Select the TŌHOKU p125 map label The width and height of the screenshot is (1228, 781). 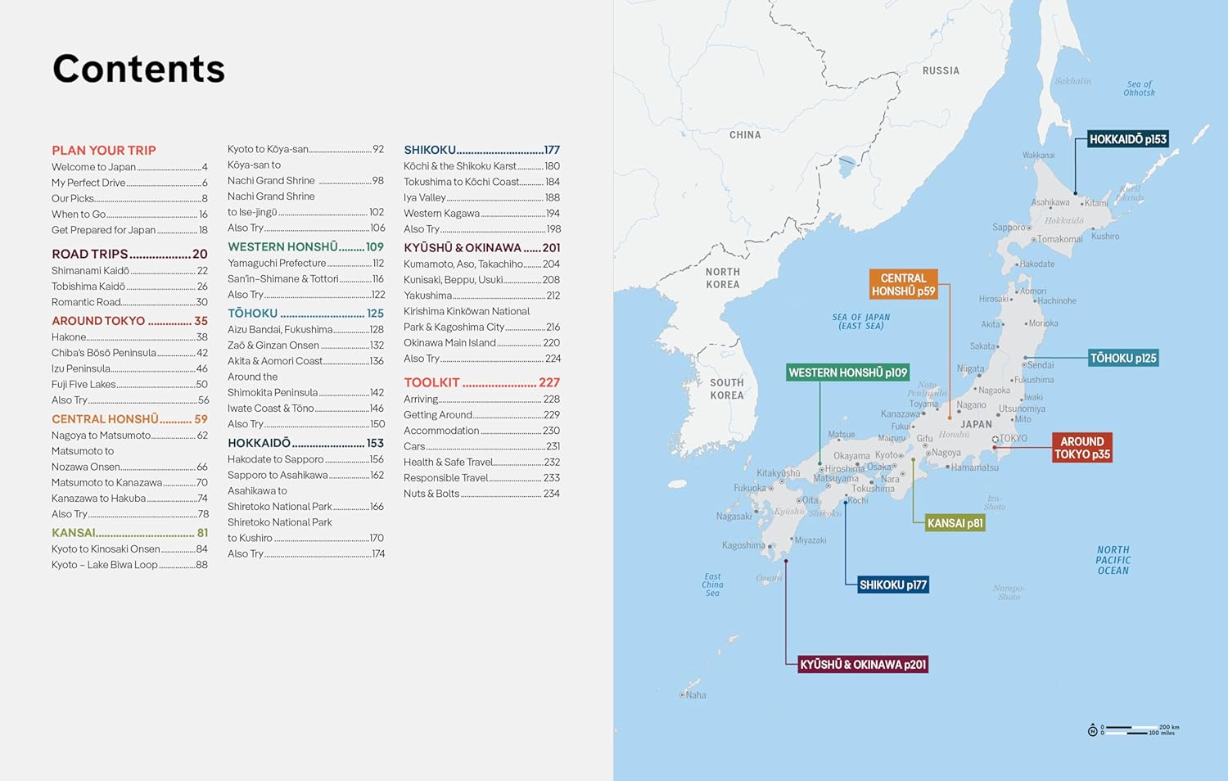(x=1122, y=358)
